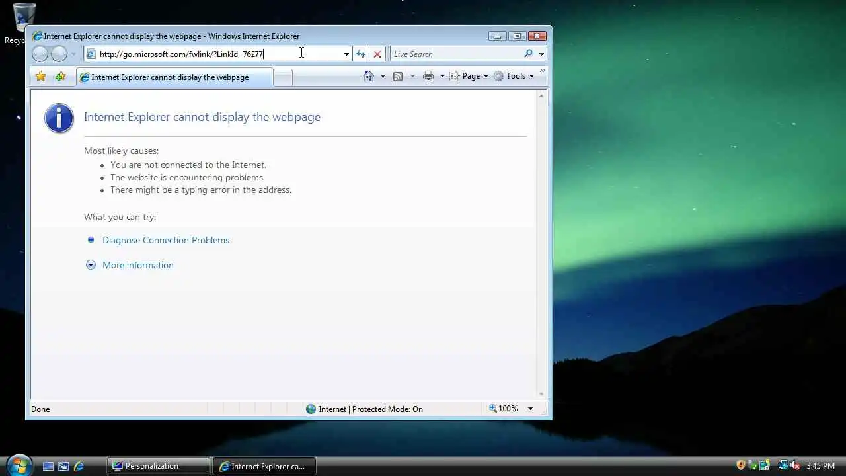The height and width of the screenshot is (476, 846).
Task: Click the More information text link
Action: [x=138, y=265]
